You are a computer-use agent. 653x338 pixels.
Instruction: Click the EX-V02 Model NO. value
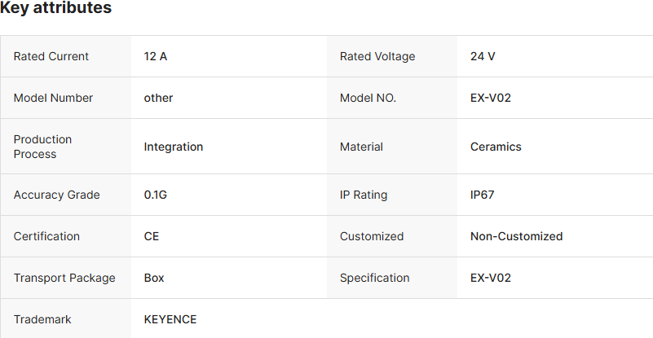[x=491, y=98]
